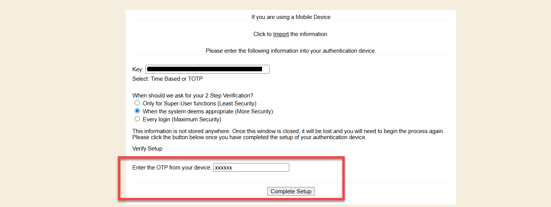
Task: Click the 'Enter the OTP from your device' label
Action: [172, 168]
